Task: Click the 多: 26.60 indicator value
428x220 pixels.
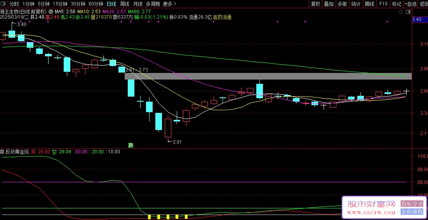Action: click(40, 152)
